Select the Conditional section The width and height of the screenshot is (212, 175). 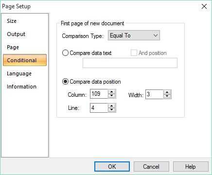click(x=25, y=60)
